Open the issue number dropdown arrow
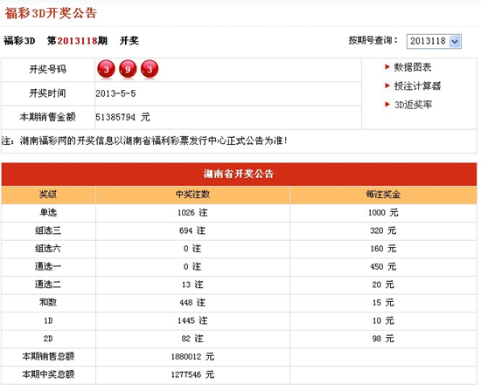The width and height of the screenshot is (481, 391). pyautogui.click(x=455, y=41)
